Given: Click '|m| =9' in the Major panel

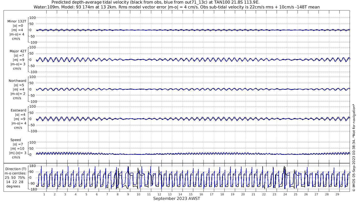Looking at the screenshot, I should tap(18, 60).
